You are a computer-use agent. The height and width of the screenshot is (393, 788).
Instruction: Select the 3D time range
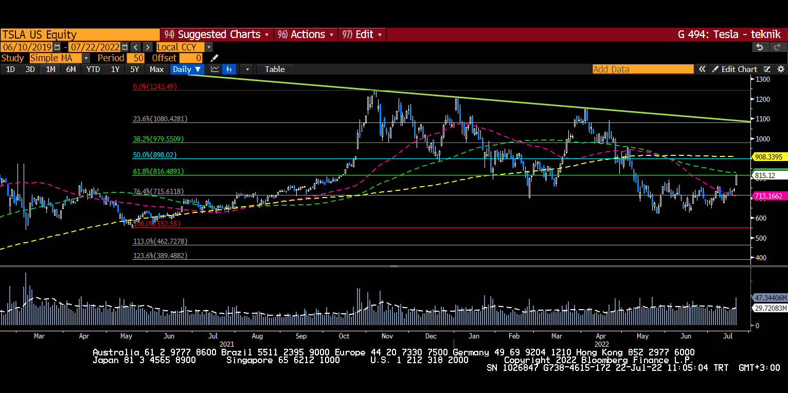coord(30,69)
